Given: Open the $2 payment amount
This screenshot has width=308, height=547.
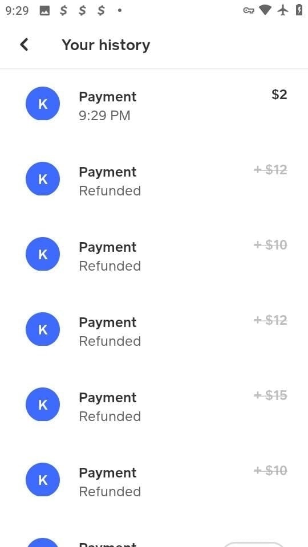Looking at the screenshot, I should [x=279, y=95].
